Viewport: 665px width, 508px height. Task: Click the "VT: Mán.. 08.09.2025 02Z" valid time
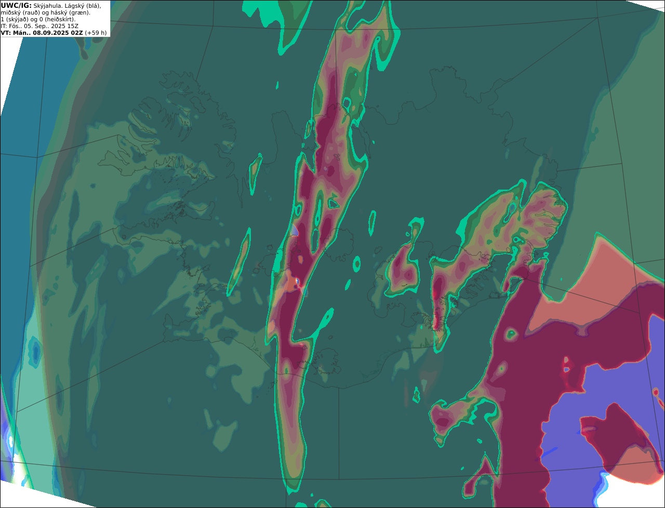coord(42,33)
